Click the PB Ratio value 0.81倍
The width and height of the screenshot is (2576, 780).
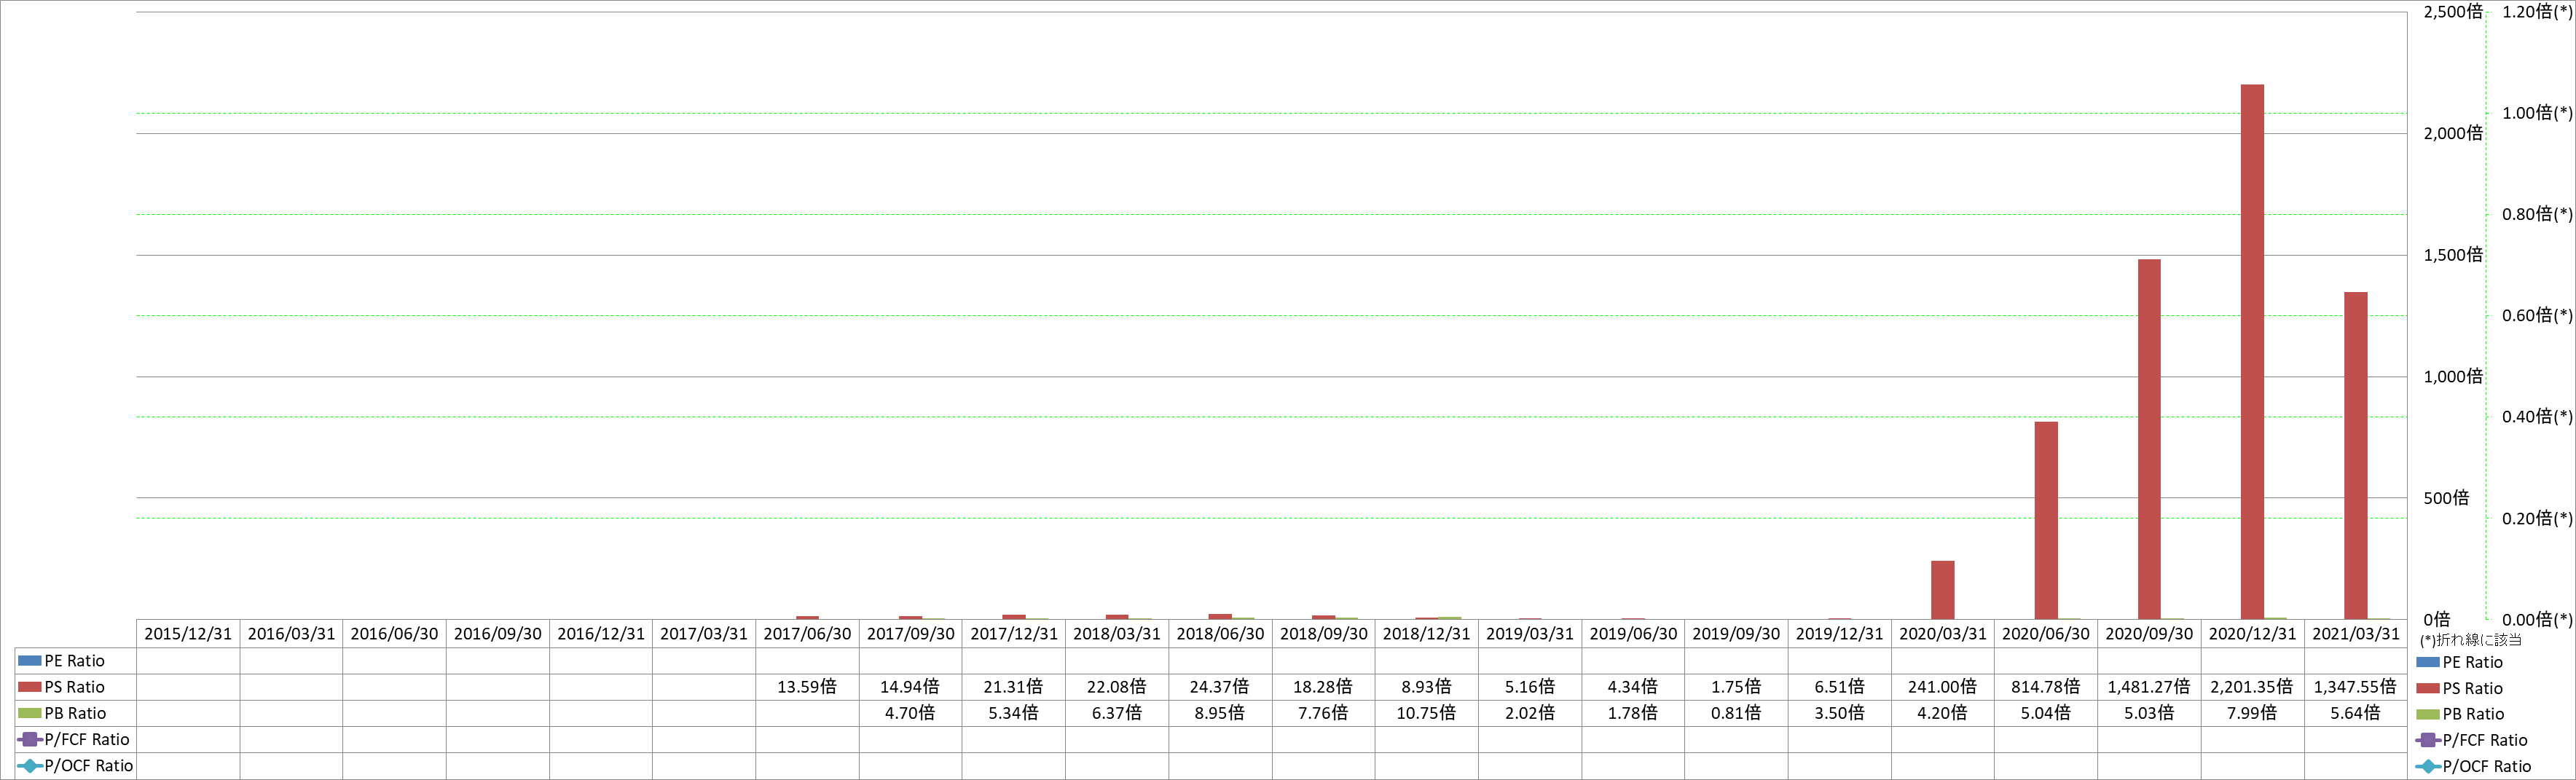(x=1736, y=713)
